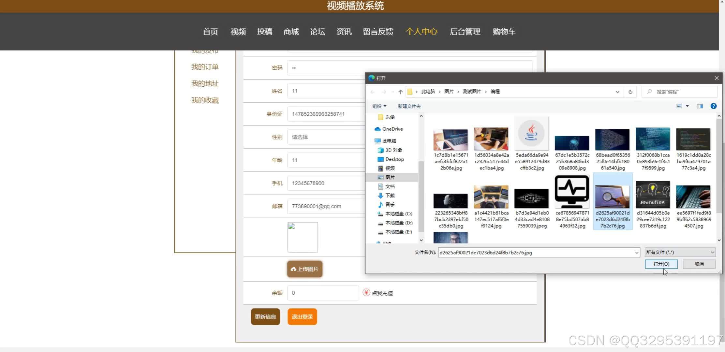Click 新建文件夹 in dialog toolbar
The width and height of the screenshot is (725, 352).
(x=409, y=106)
